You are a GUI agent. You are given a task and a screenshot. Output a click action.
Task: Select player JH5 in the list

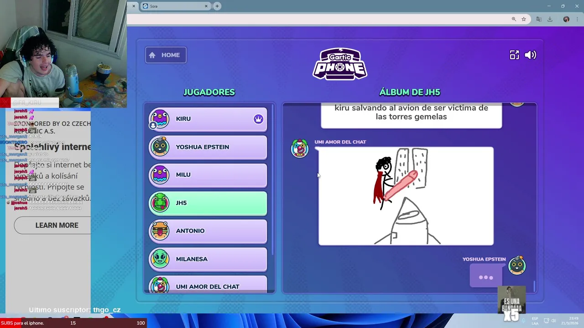coord(208,203)
